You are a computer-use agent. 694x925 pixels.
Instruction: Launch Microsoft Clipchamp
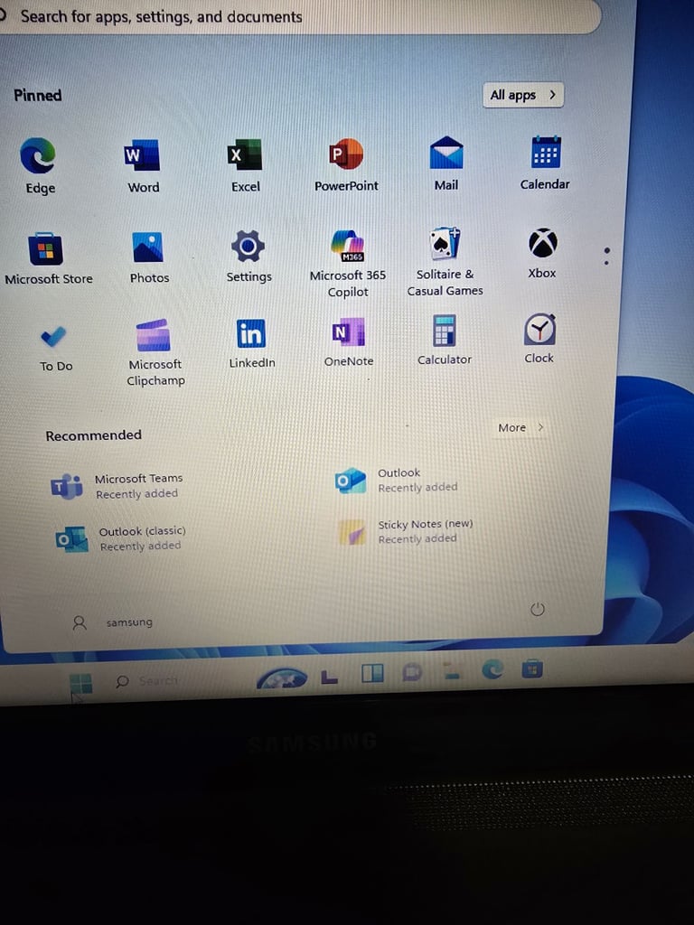tap(155, 353)
